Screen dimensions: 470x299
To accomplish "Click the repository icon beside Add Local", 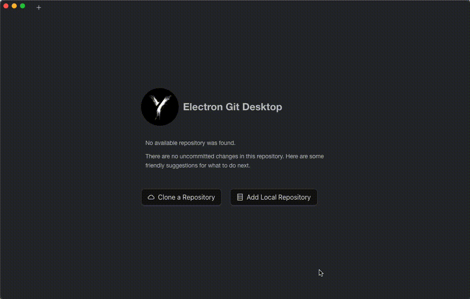I will [x=240, y=197].
